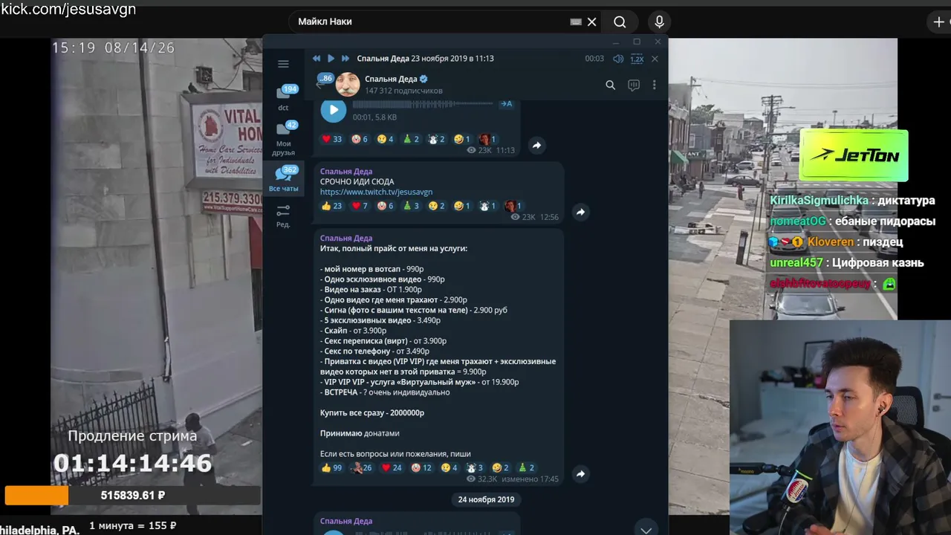Open channel three-dot options menu

pyautogui.click(x=654, y=85)
